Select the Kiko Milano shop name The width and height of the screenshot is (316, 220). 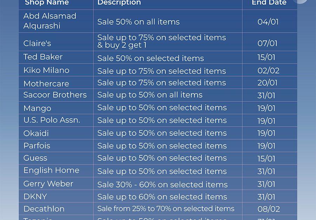(46, 70)
